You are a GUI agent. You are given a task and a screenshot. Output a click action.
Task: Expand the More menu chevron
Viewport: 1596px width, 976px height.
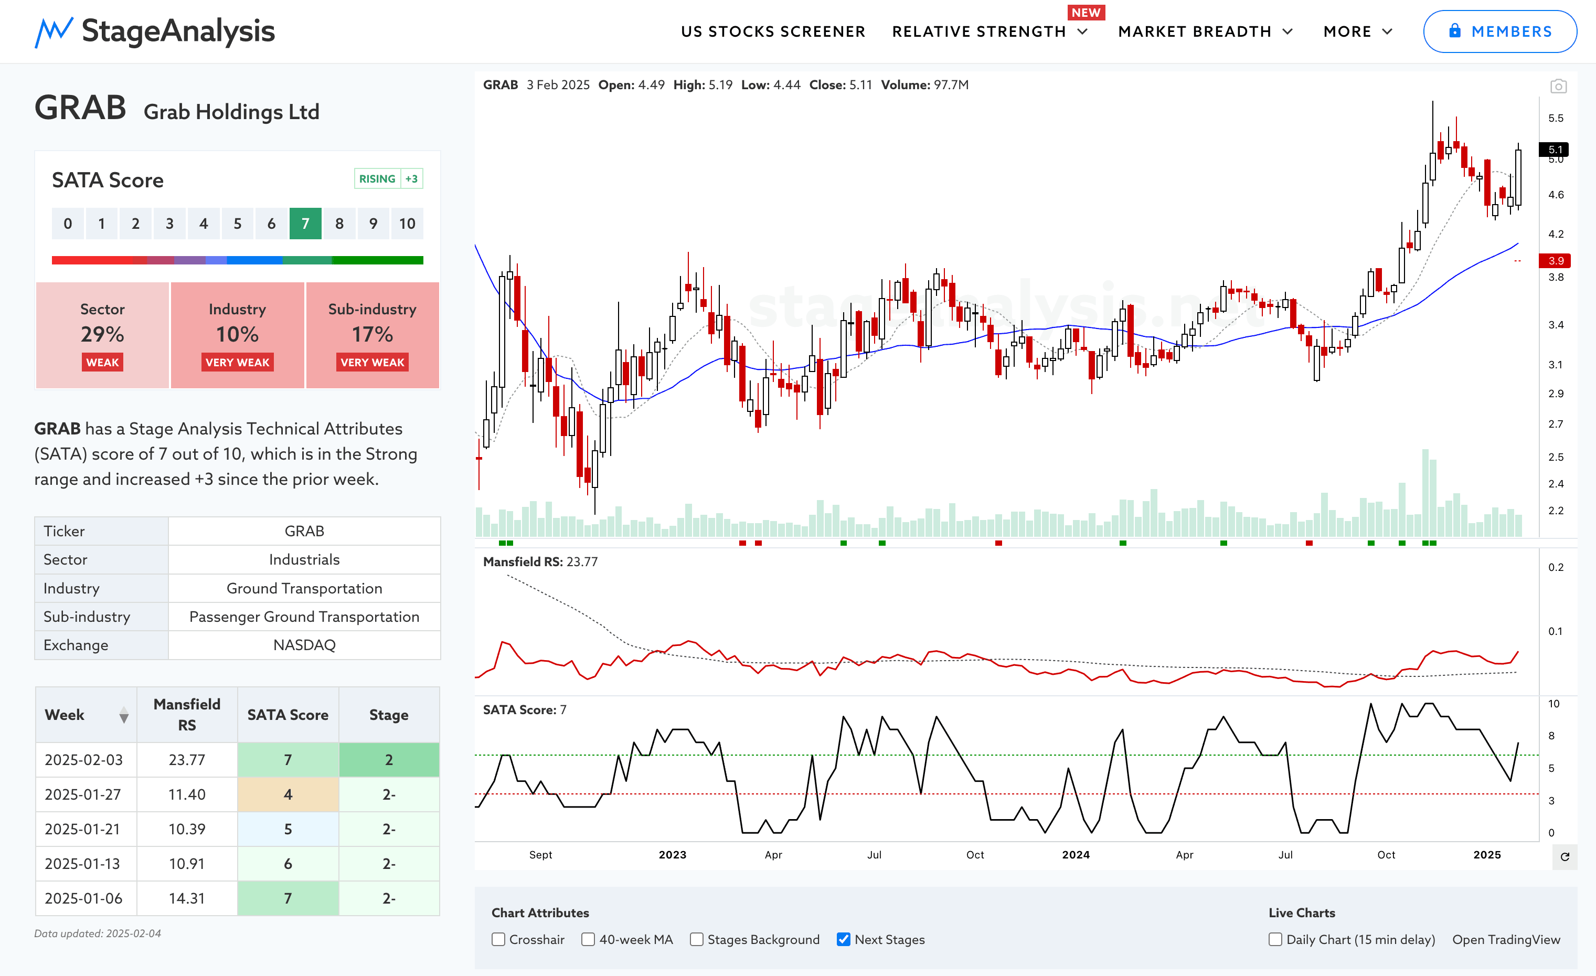[x=1387, y=31]
